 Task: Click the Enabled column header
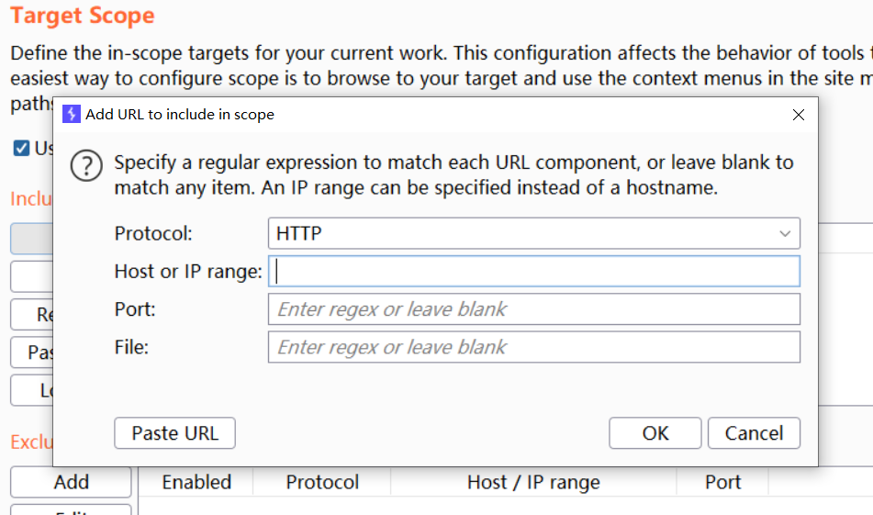pos(196,482)
